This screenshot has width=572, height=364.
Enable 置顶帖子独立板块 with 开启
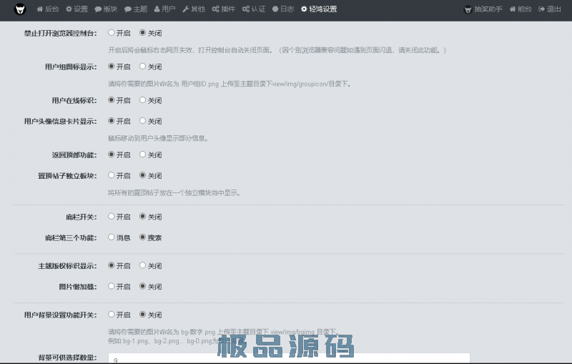[112, 175]
